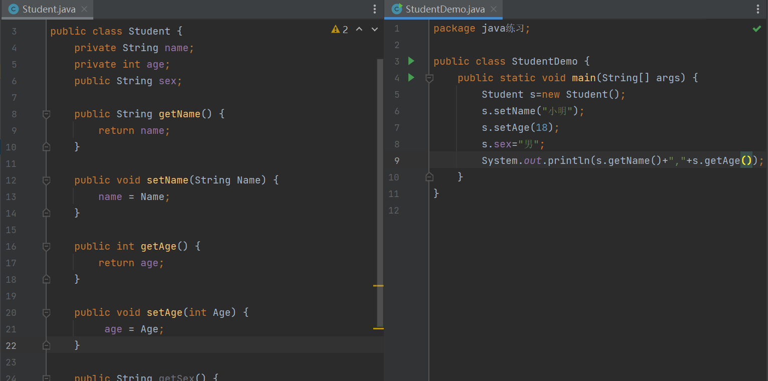The height and width of the screenshot is (381, 768).
Task: Go to next highlighted problem arrow
Action: pos(374,30)
